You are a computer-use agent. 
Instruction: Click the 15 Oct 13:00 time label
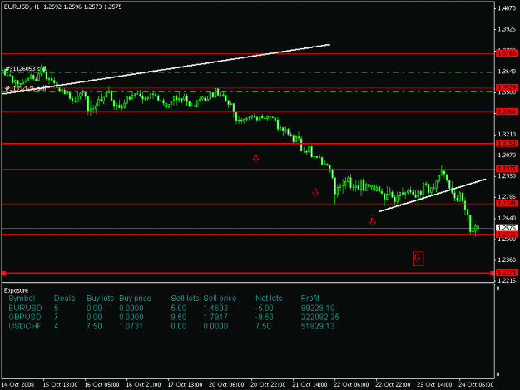tap(61, 385)
